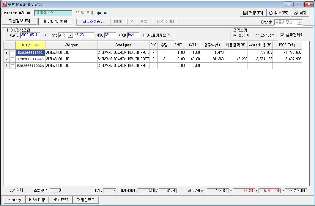
Task: Click 청구액 cell 81,360
Action: tap(212, 59)
